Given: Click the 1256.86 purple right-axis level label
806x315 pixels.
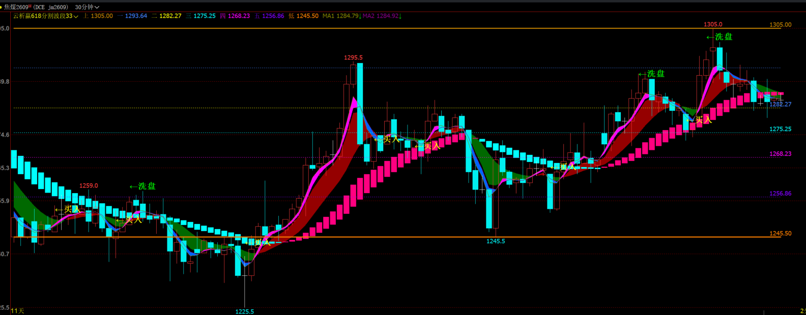Looking at the screenshot, I should tap(781, 194).
